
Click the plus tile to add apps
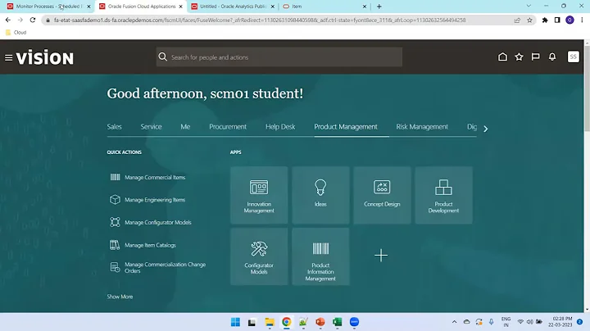point(381,256)
